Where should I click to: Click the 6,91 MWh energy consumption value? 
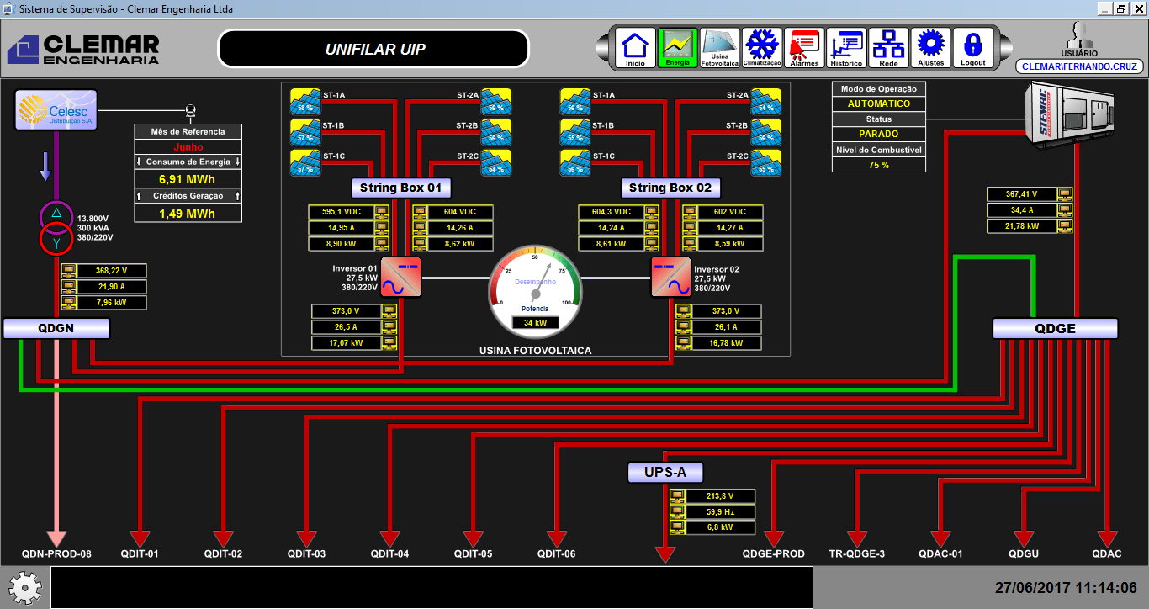[x=188, y=179]
